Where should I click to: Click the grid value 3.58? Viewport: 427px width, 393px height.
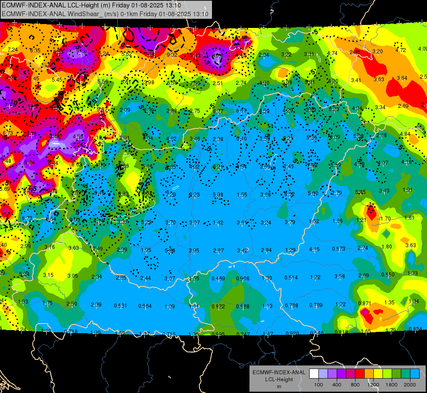click(340, 276)
